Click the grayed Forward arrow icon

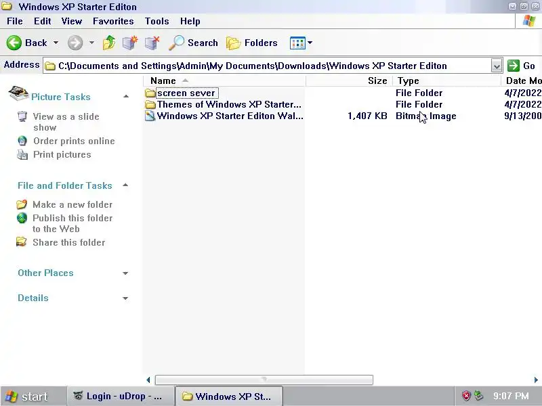(75, 43)
